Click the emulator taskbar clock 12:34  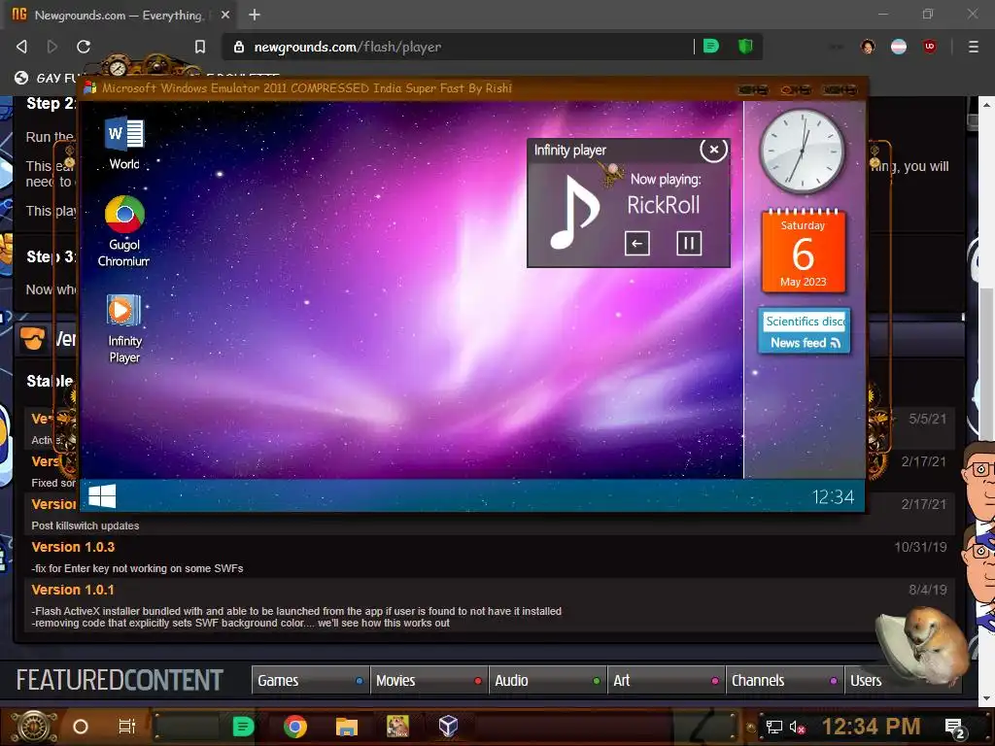click(833, 496)
